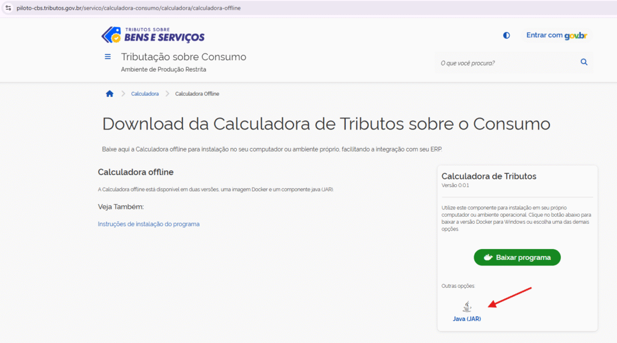Open Instruções de instalação do programa link

149,224
